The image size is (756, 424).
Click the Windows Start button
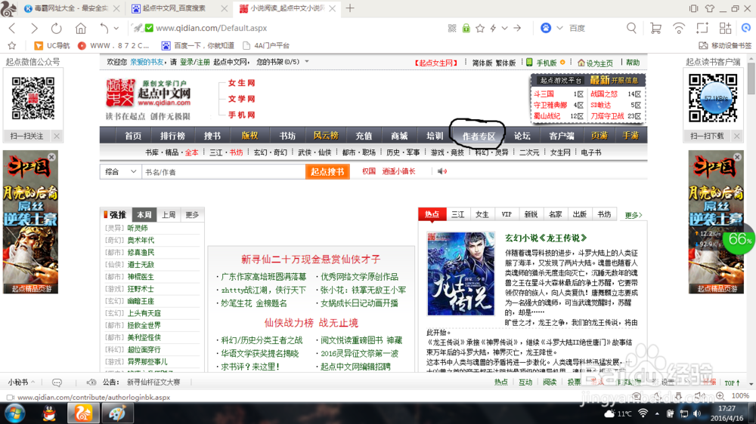(15, 413)
